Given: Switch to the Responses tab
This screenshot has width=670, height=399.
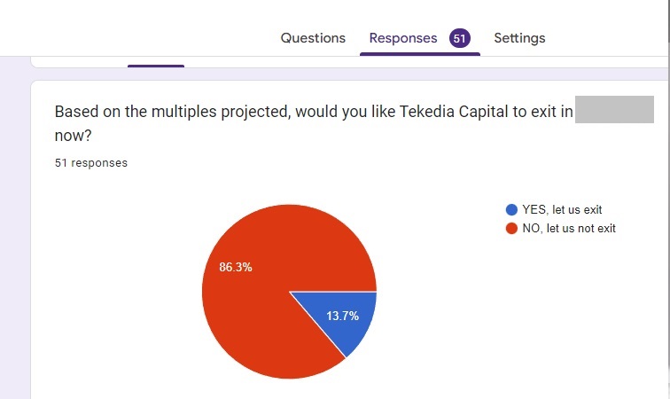Looking at the screenshot, I should pyautogui.click(x=403, y=38).
